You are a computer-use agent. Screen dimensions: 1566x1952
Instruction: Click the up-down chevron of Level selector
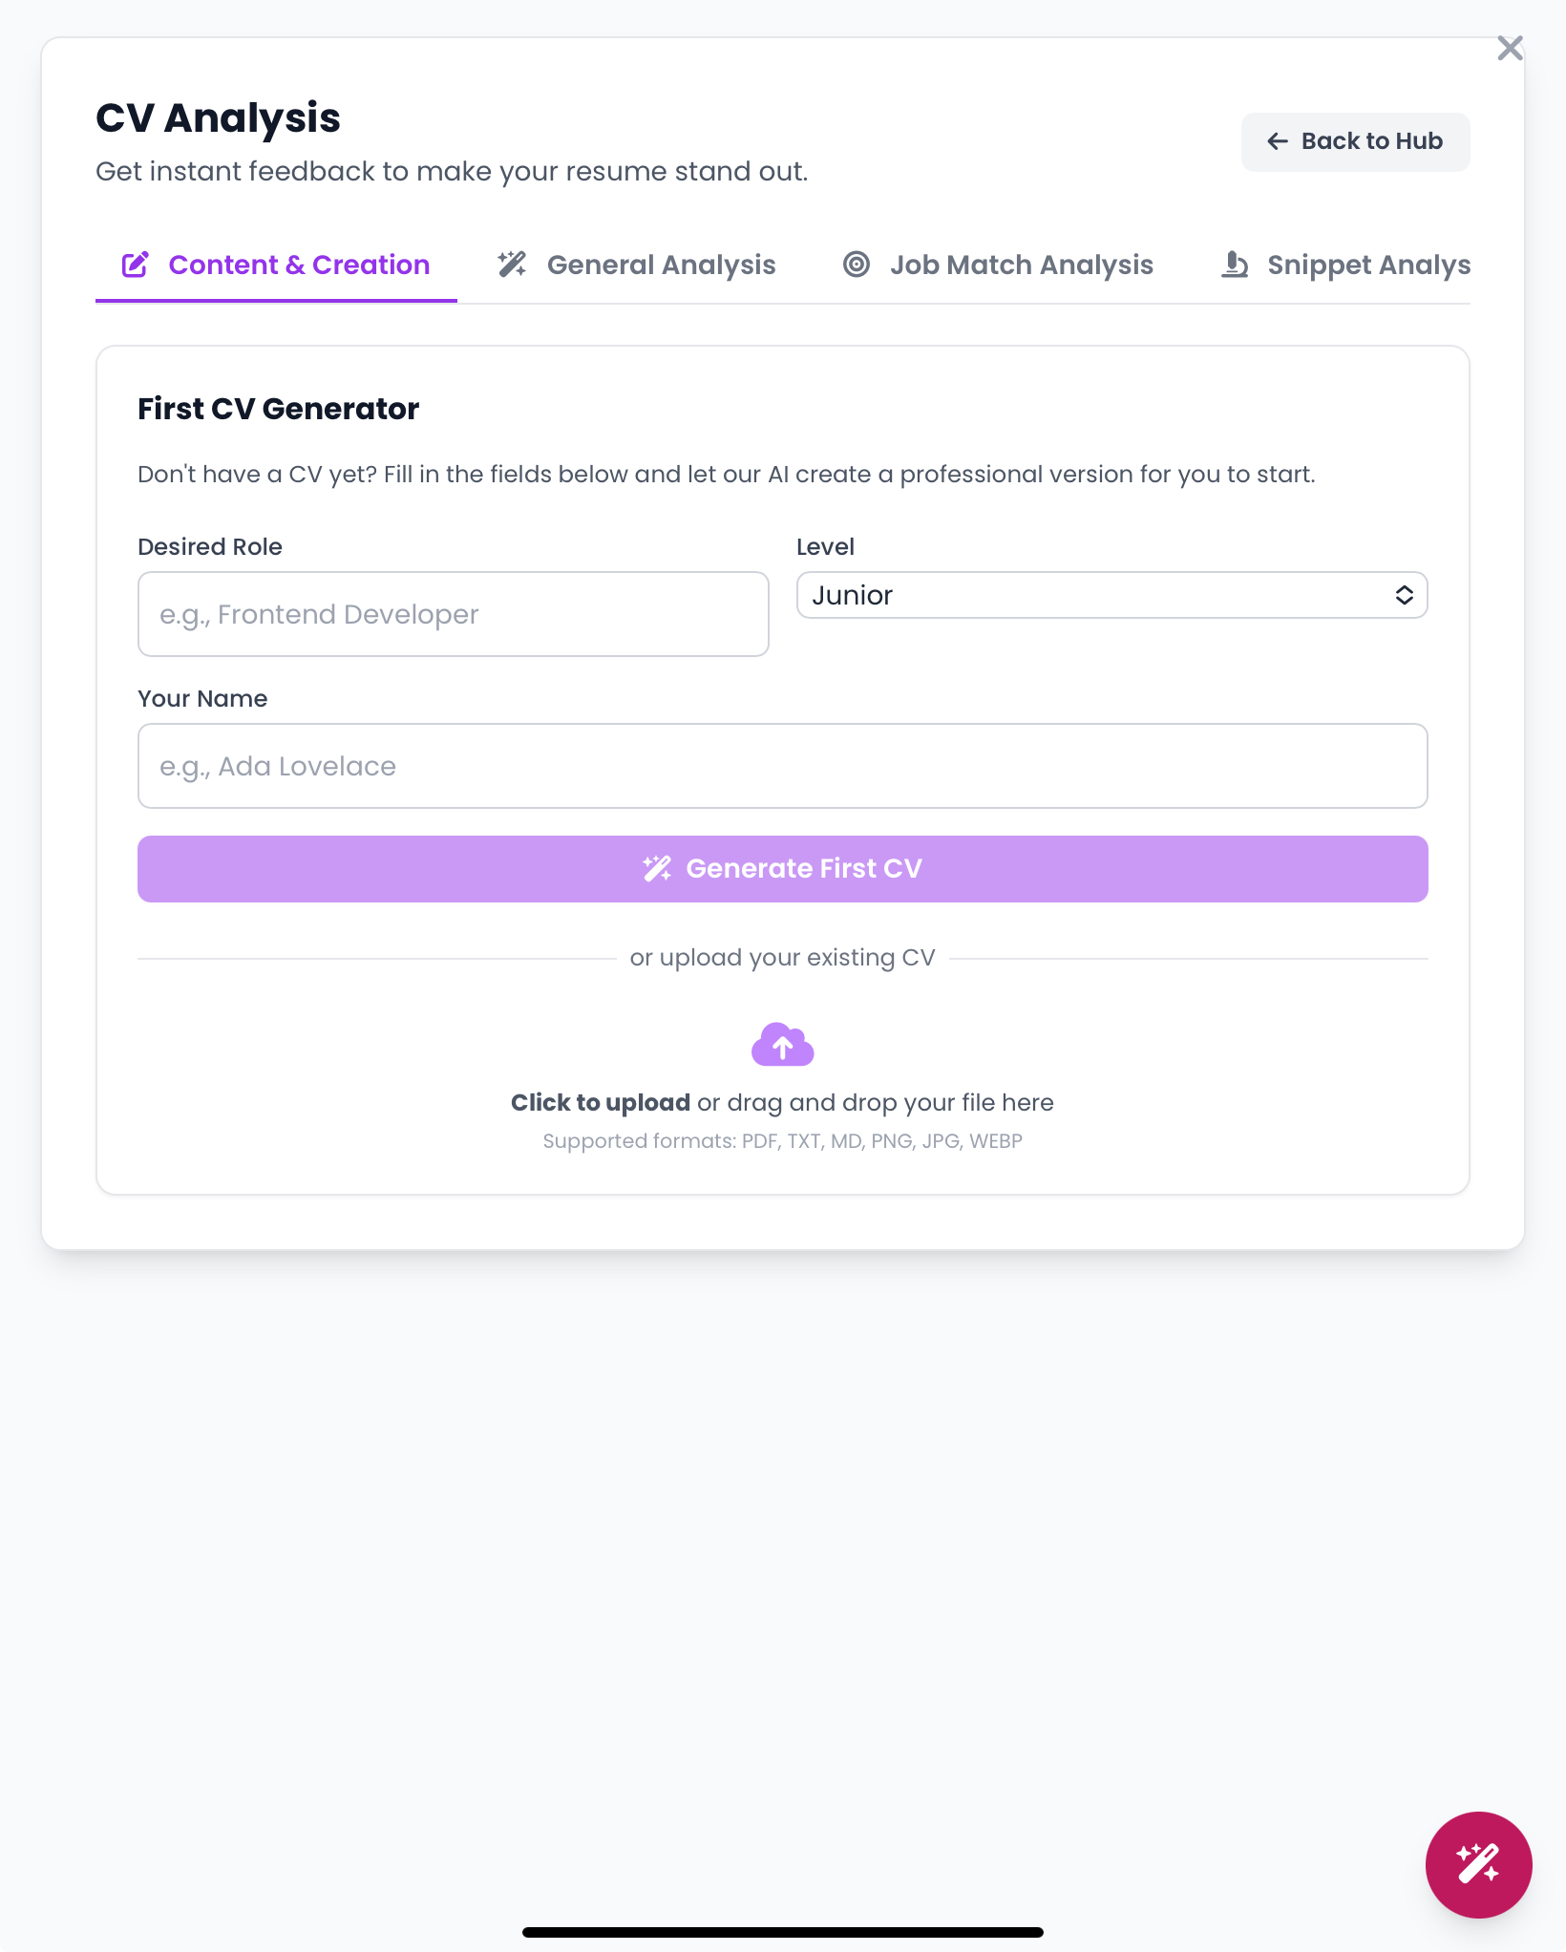tap(1404, 595)
